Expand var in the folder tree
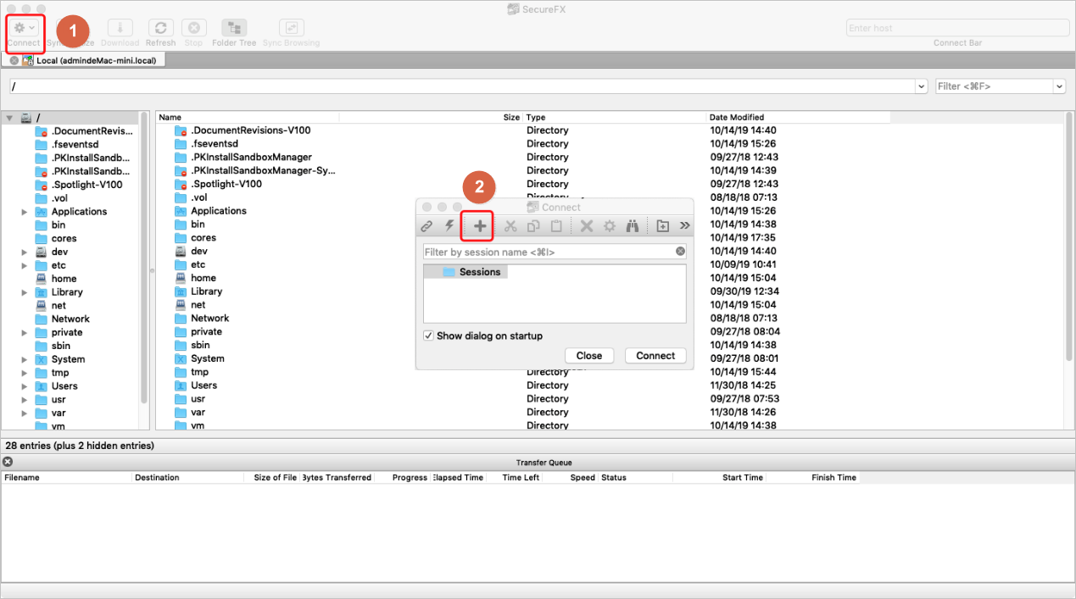1076x599 pixels. (25, 413)
